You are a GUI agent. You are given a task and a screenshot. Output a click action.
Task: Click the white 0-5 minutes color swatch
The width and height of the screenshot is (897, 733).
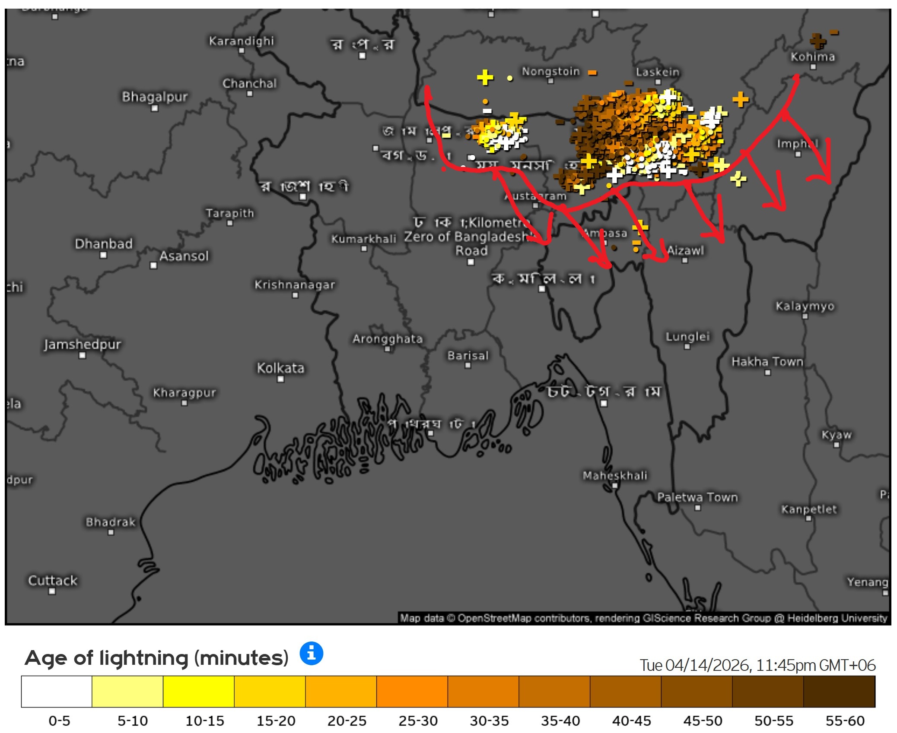(x=57, y=692)
